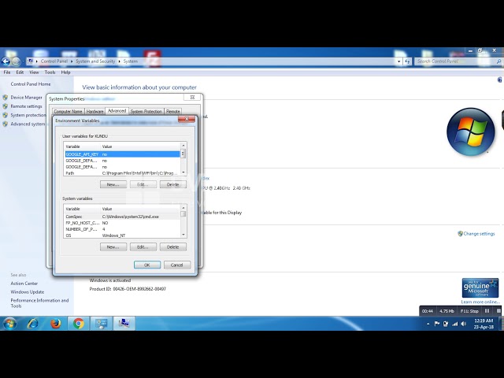Open the Action Center link
This screenshot has width=504, height=378.
click(x=24, y=283)
